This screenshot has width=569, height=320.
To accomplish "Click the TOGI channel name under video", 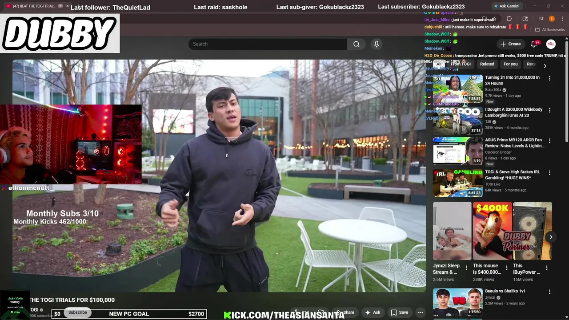I will click(34, 310).
